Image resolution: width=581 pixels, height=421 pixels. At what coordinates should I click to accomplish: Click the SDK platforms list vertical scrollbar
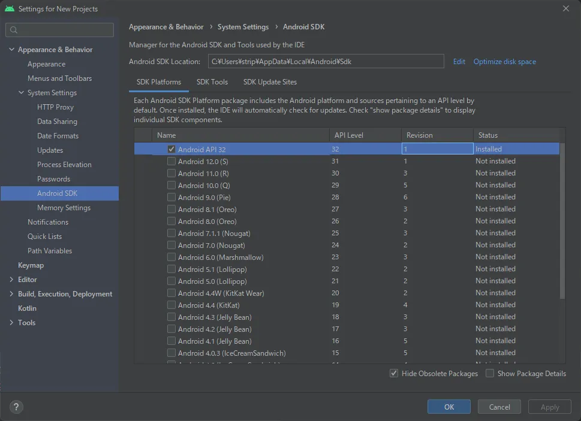click(562, 222)
